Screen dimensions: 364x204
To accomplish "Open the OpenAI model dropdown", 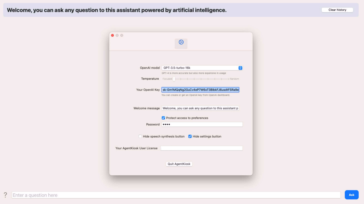I will [202, 68].
